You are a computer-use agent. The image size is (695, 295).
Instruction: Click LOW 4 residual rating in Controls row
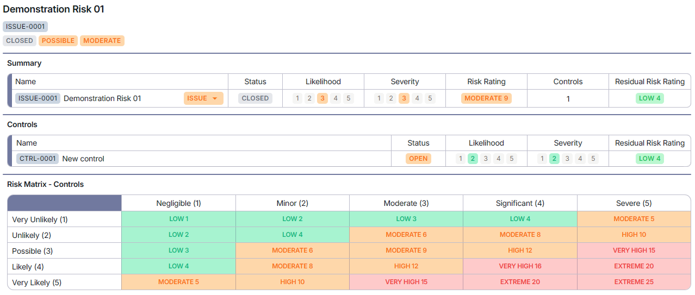649,159
